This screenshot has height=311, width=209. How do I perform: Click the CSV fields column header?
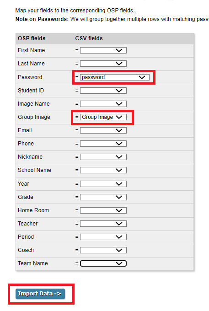point(89,38)
